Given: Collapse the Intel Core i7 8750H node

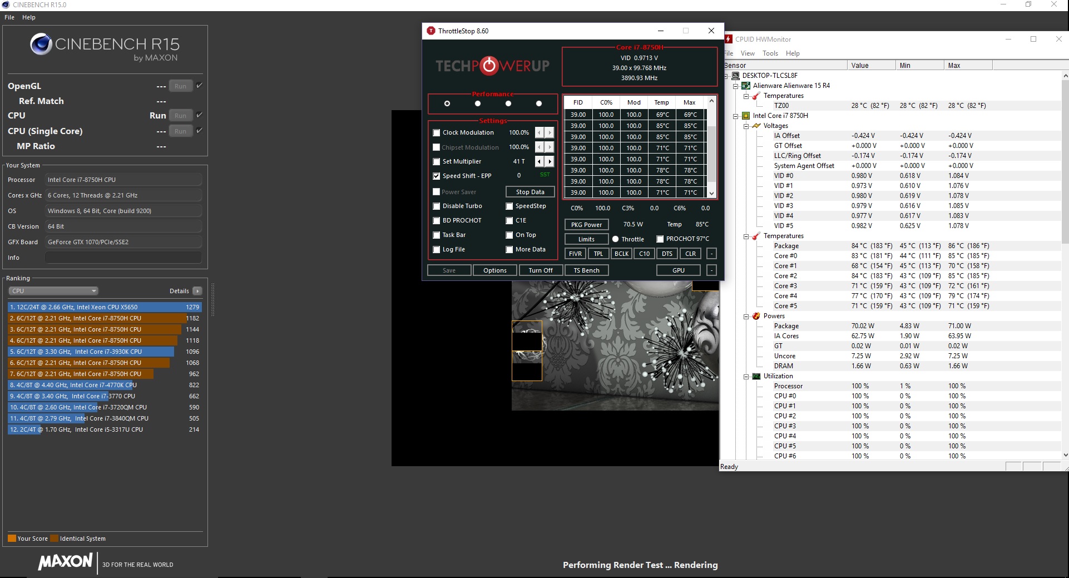Looking at the screenshot, I should coord(735,116).
